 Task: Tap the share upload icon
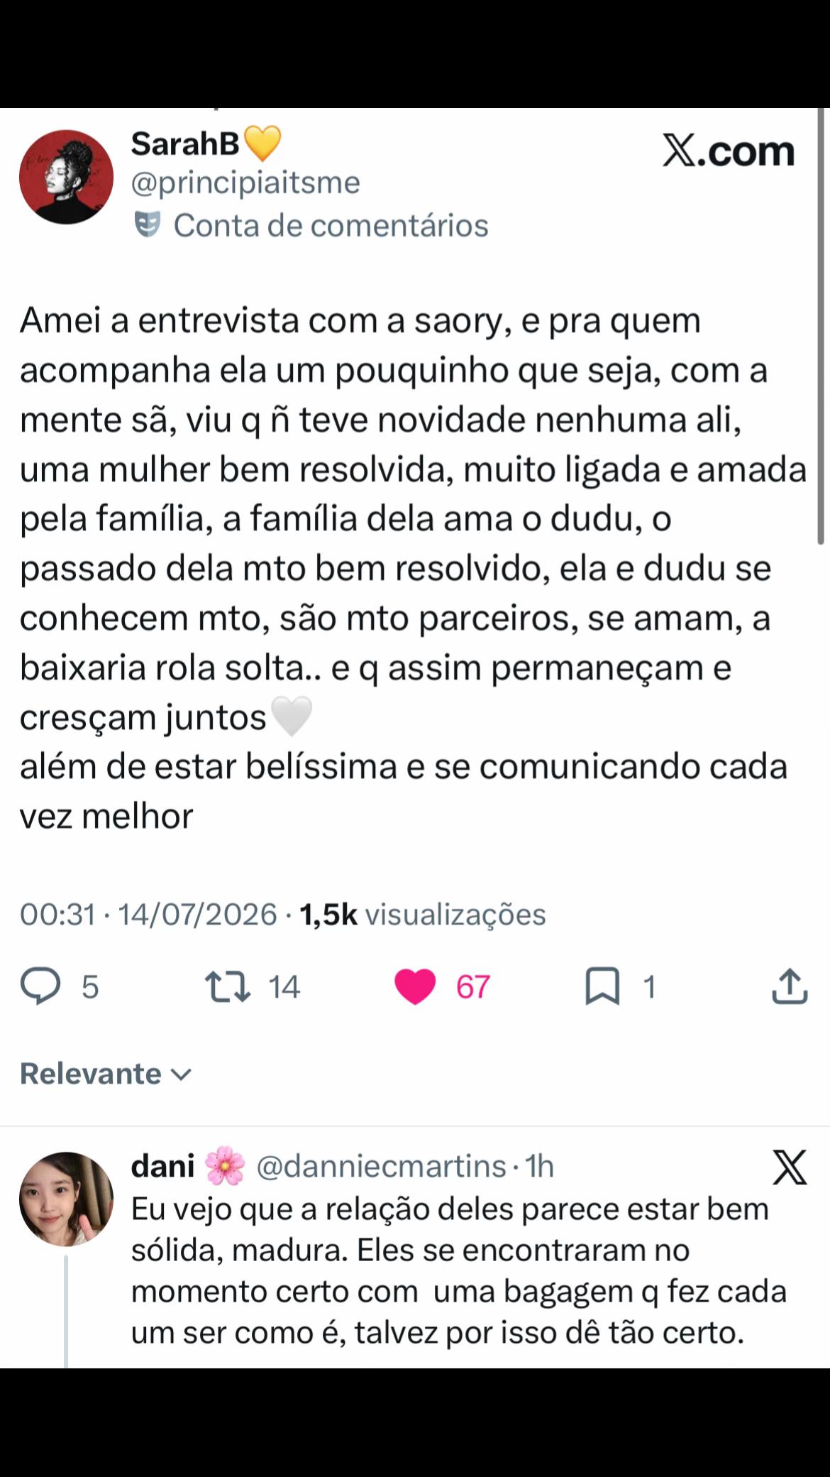coord(790,986)
